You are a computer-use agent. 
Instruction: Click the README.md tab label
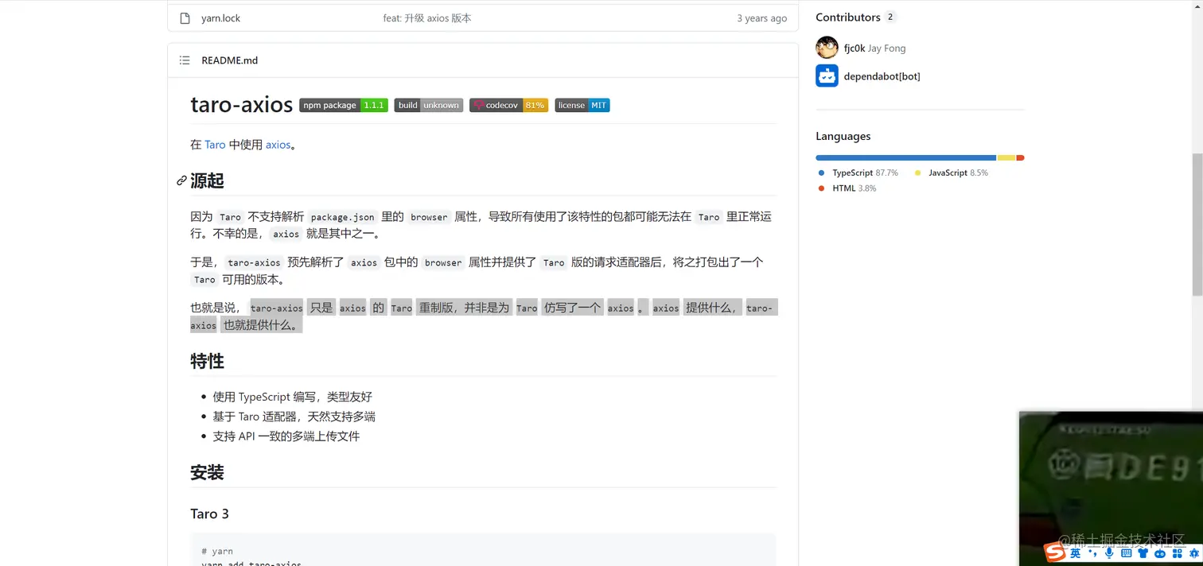point(229,60)
